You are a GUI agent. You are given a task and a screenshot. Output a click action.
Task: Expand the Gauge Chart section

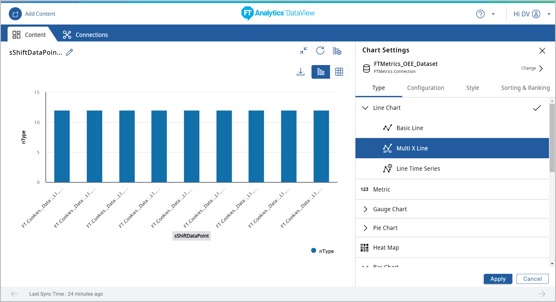pyautogui.click(x=365, y=209)
